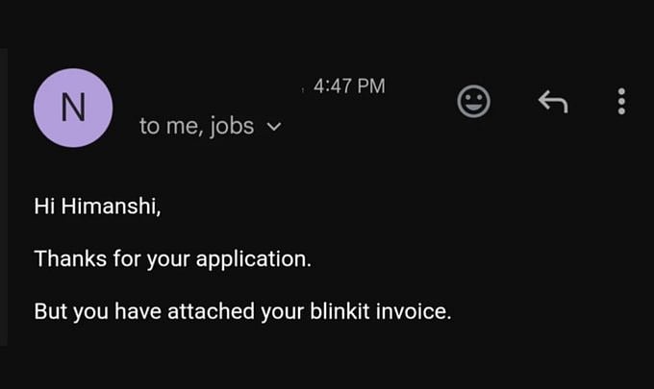Click the word "Hi" in the greeting
This screenshot has width=654, height=389.
pyautogui.click(x=45, y=205)
